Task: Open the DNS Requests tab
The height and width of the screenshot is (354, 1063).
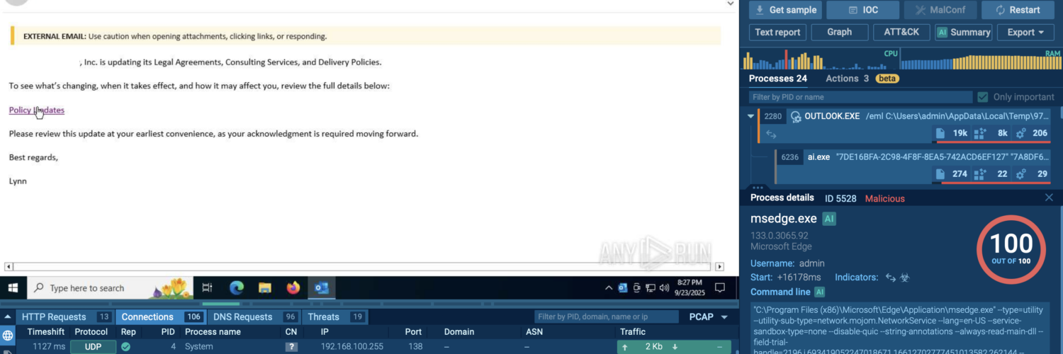Action: tap(254, 316)
